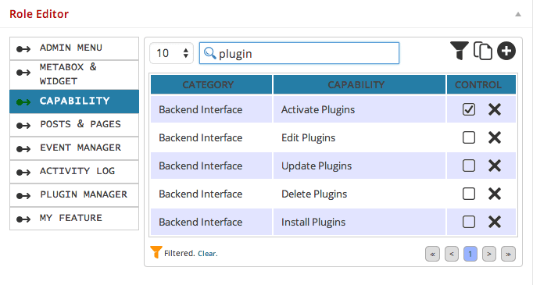Select the Capability section
The height and width of the screenshot is (285, 533).
(x=74, y=102)
